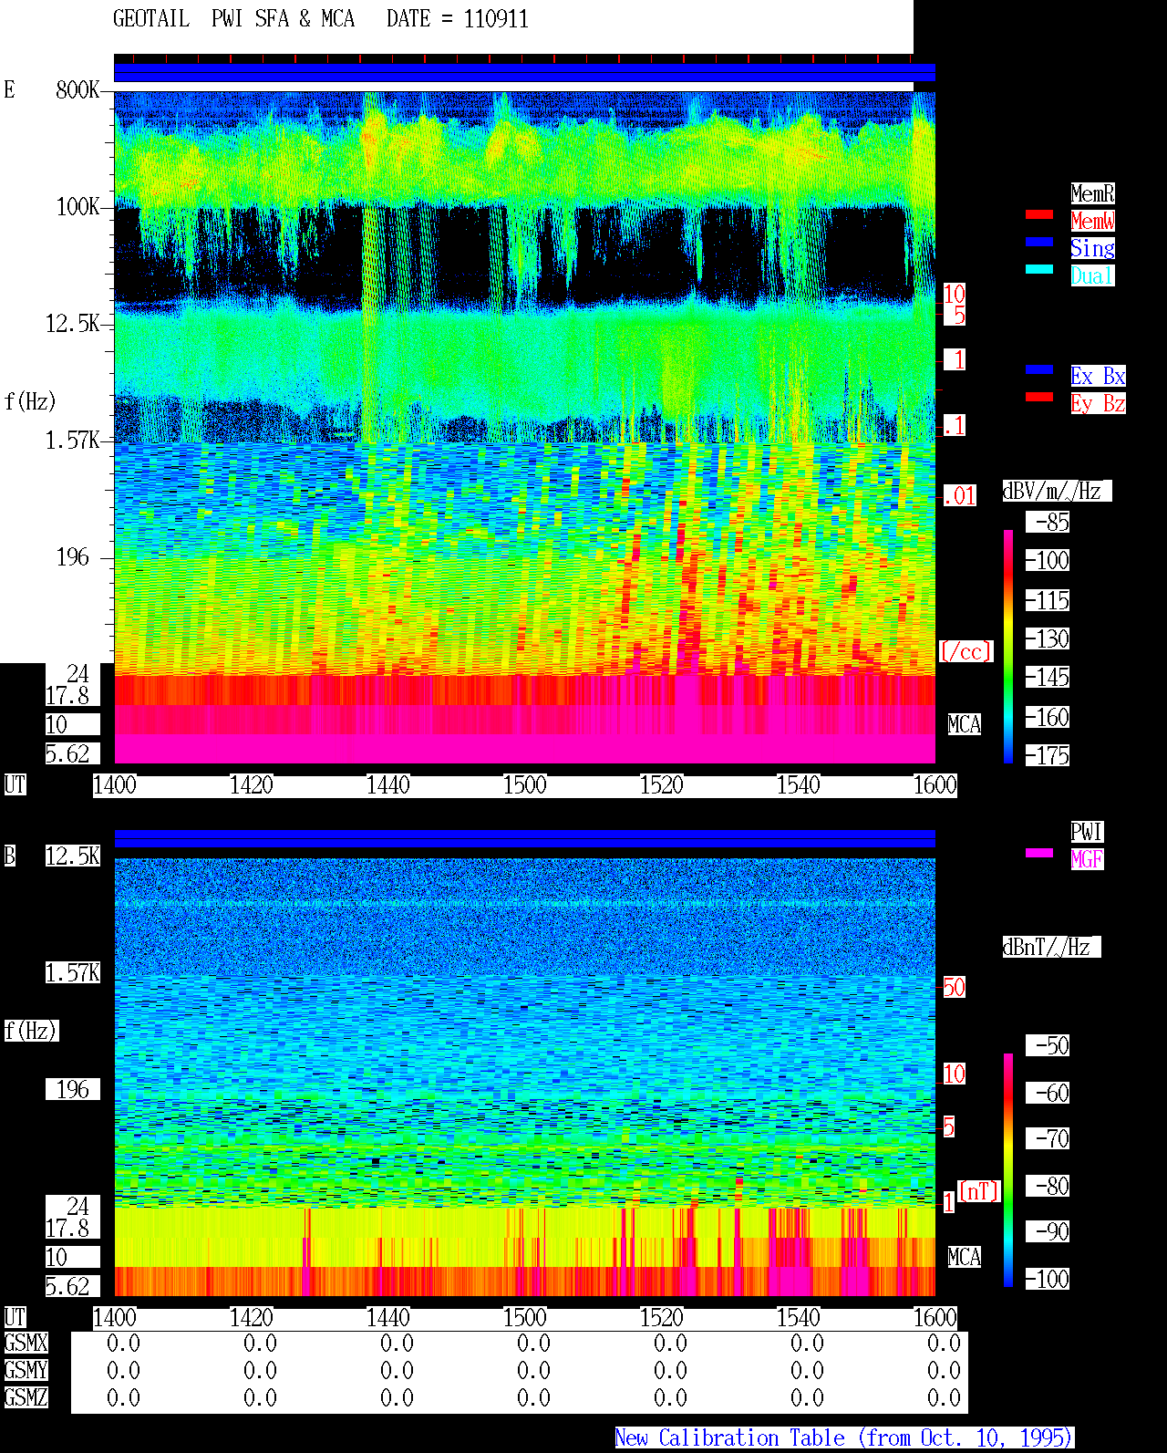The image size is (1167, 1453).
Task: Click the -130 color scale value
Action: click(x=1048, y=639)
